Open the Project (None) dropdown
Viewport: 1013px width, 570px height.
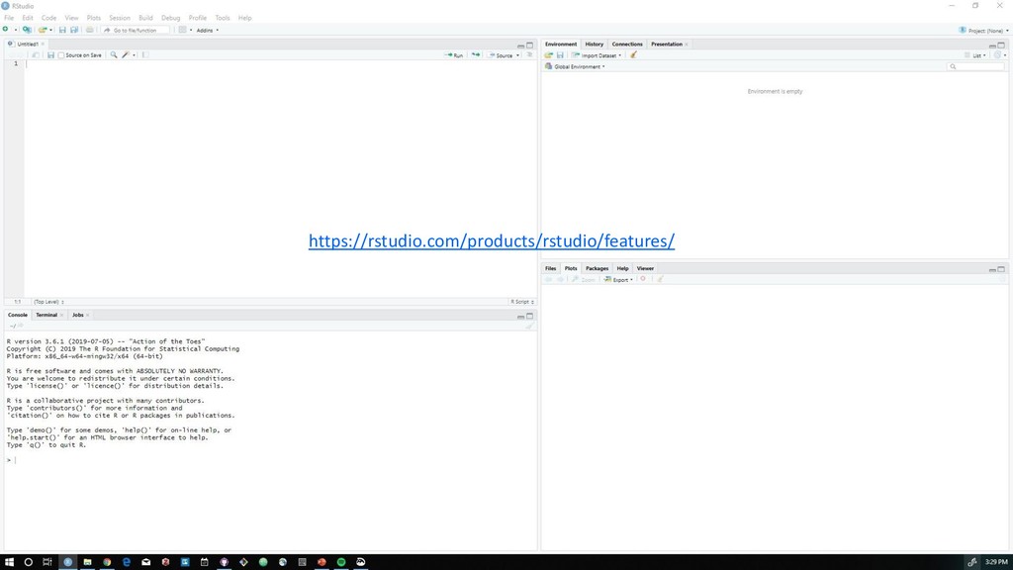[x=983, y=31]
